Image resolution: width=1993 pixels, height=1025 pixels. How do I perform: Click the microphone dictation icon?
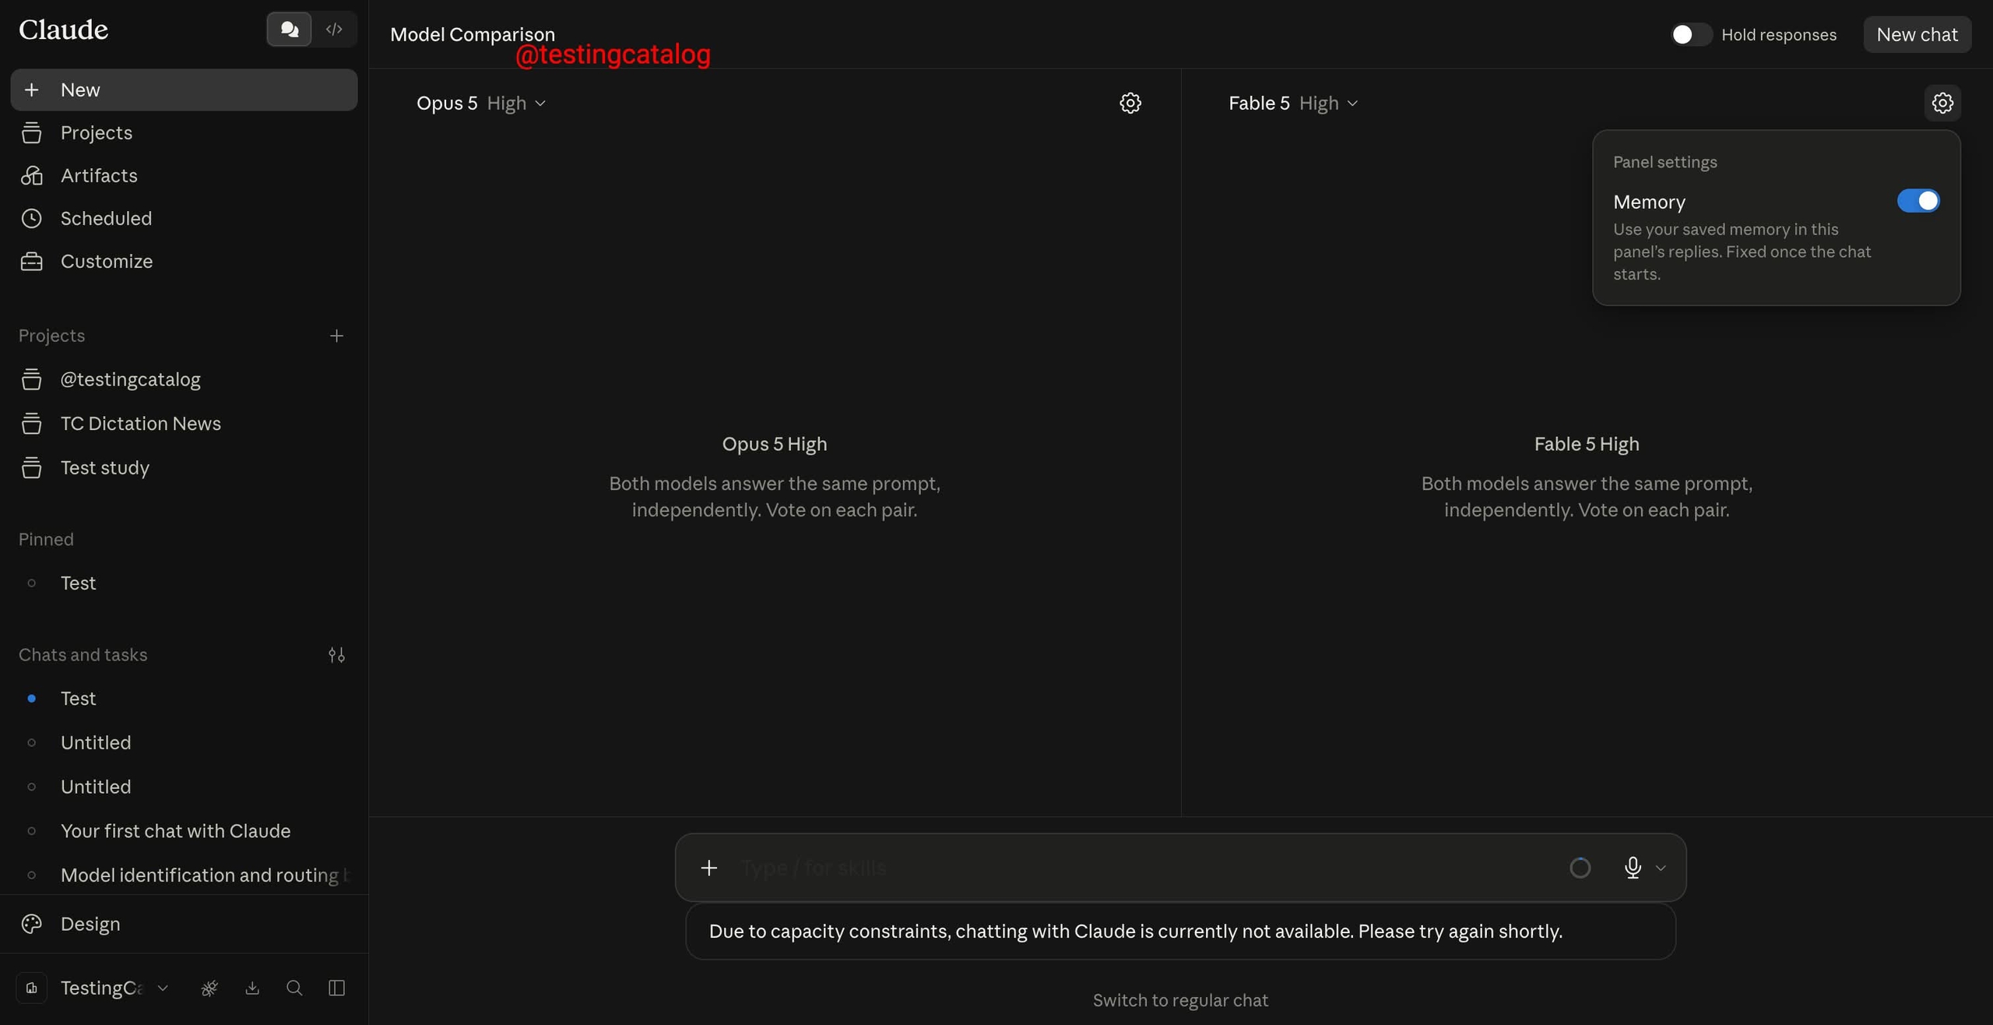[x=1633, y=868]
